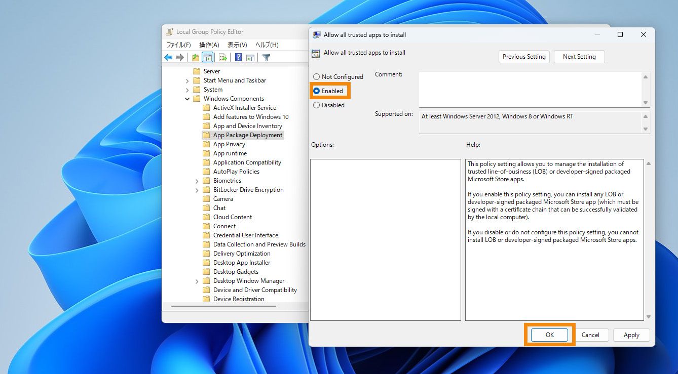Click the dialog title bar policy icon
This screenshot has width=678, height=374.
point(317,35)
